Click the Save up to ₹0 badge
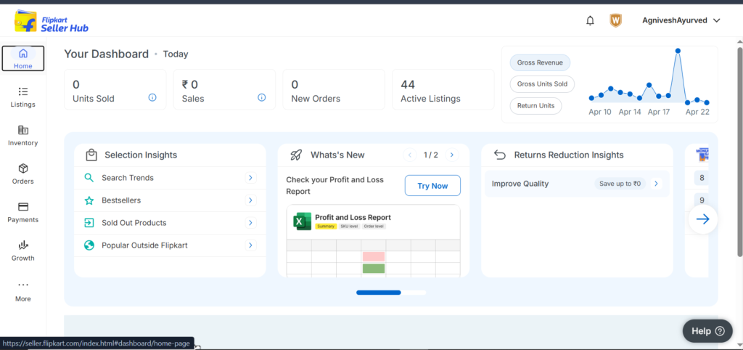The image size is (743, 350). (x=620, y=184)
